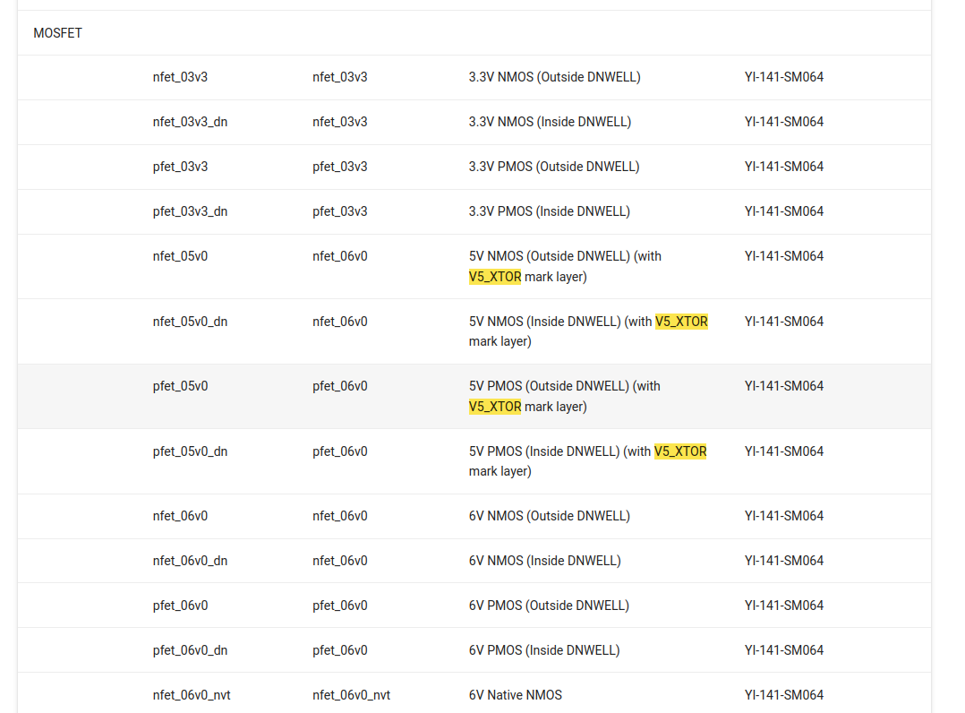Click the 6V Native NMOS description text

click(x=513, y=694)
